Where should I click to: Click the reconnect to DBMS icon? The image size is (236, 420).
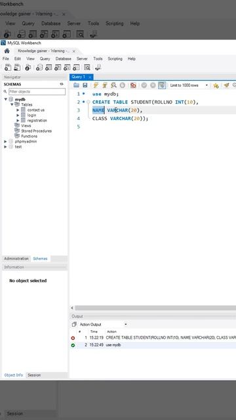pyautogui.click(x=98, y=68)
